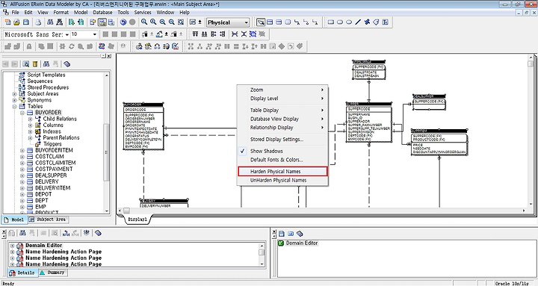Screen dimensions: 538x286
Task: Select the pointer Select tool
Action: click(x=261, y=22)
